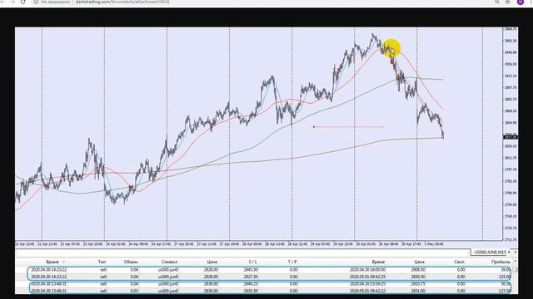Sort by the first Время column header
The image size is (533, 299).
pos(52,262)
